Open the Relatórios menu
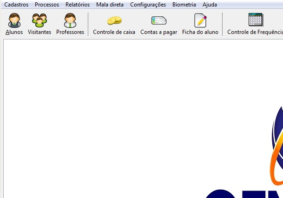 [x=78, y=5]
